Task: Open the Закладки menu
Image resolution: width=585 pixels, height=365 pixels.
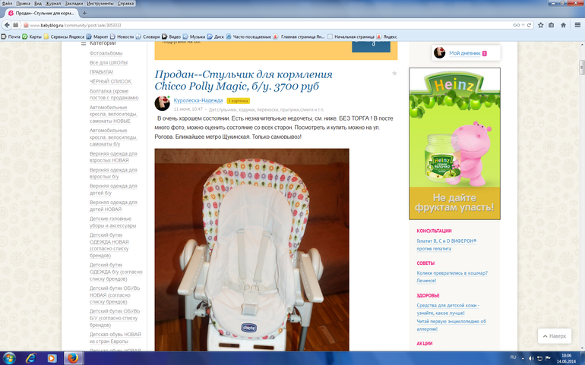Action: [x=74, y=3]
